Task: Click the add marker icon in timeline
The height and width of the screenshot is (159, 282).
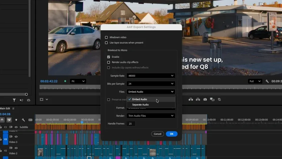Action: tap(16, 120)
